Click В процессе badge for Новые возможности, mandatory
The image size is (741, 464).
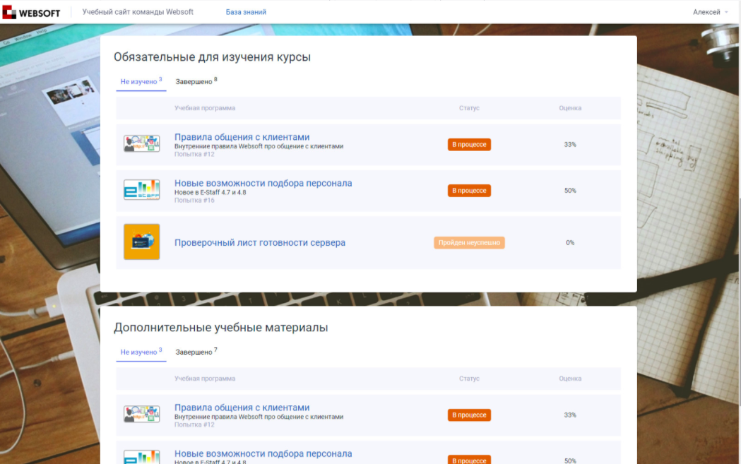[x=469, y=191]
